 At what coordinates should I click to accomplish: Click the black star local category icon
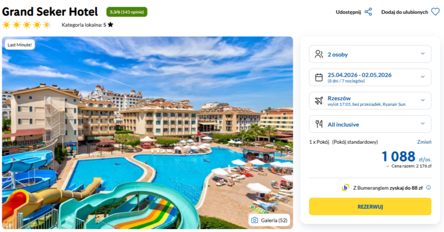coord(110,24)
